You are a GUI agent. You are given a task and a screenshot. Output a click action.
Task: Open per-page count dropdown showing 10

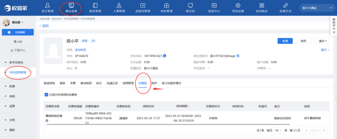point(278,130)
